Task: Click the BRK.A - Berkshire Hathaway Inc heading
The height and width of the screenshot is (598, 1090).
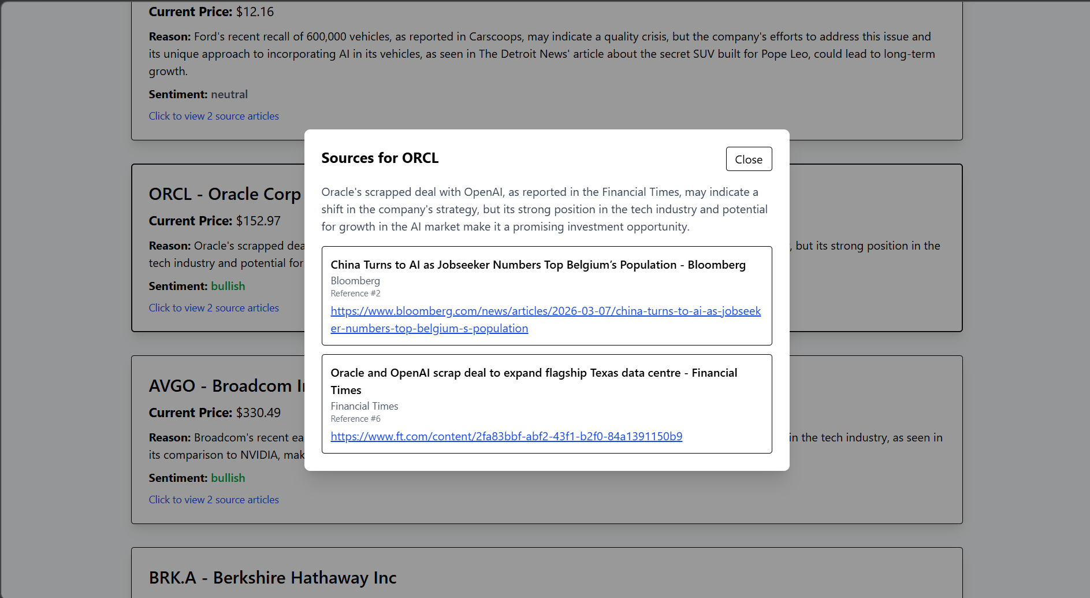Action: 273,578
